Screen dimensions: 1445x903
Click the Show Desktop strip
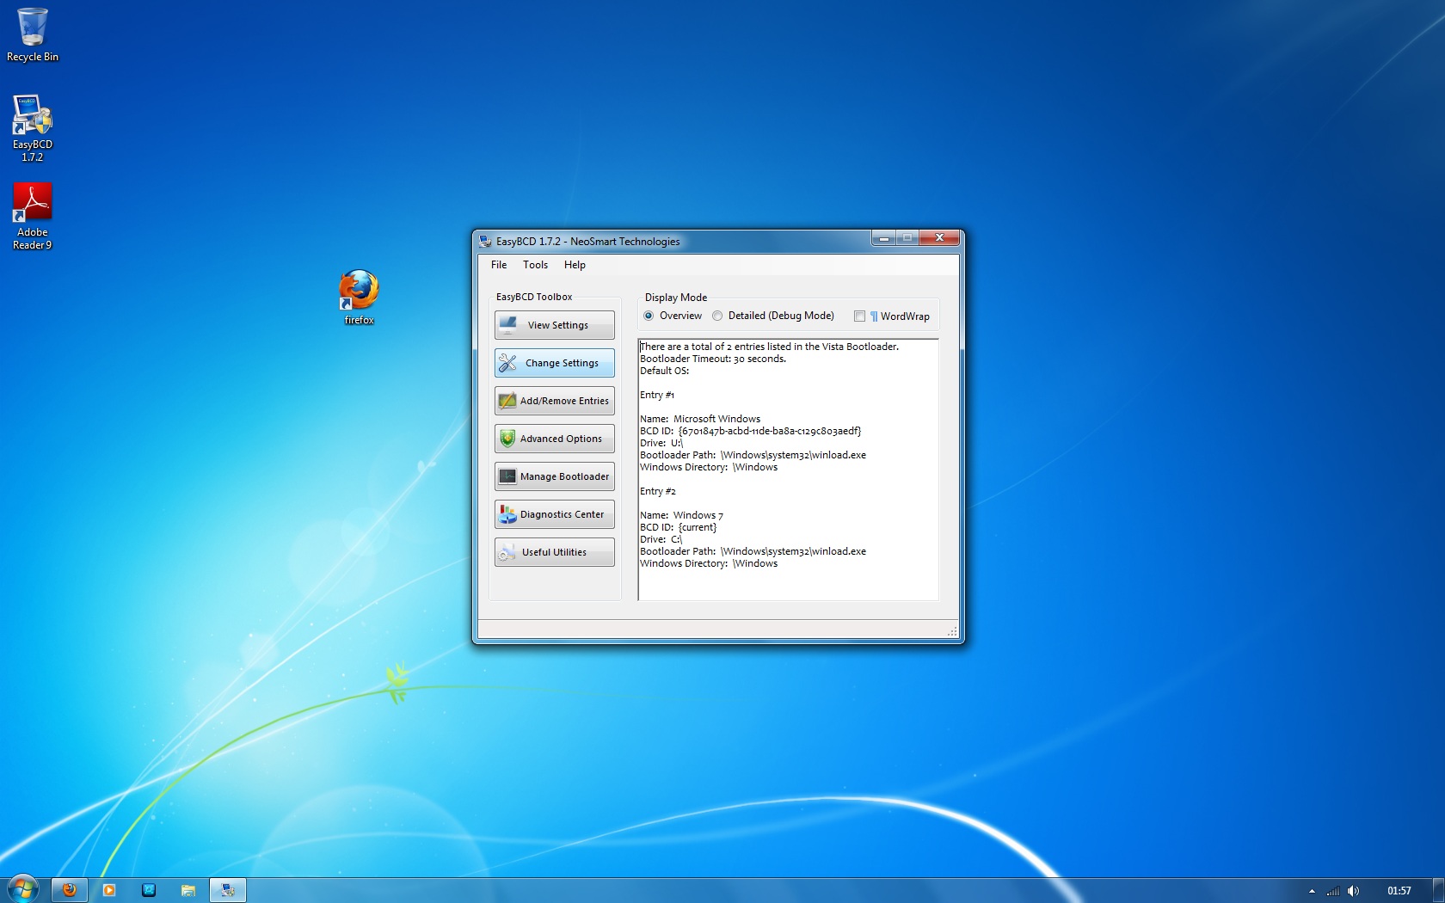[1439, 890]
